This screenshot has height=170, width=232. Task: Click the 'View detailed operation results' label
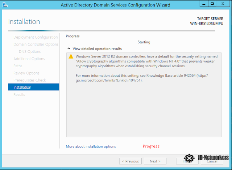[97, 49]
